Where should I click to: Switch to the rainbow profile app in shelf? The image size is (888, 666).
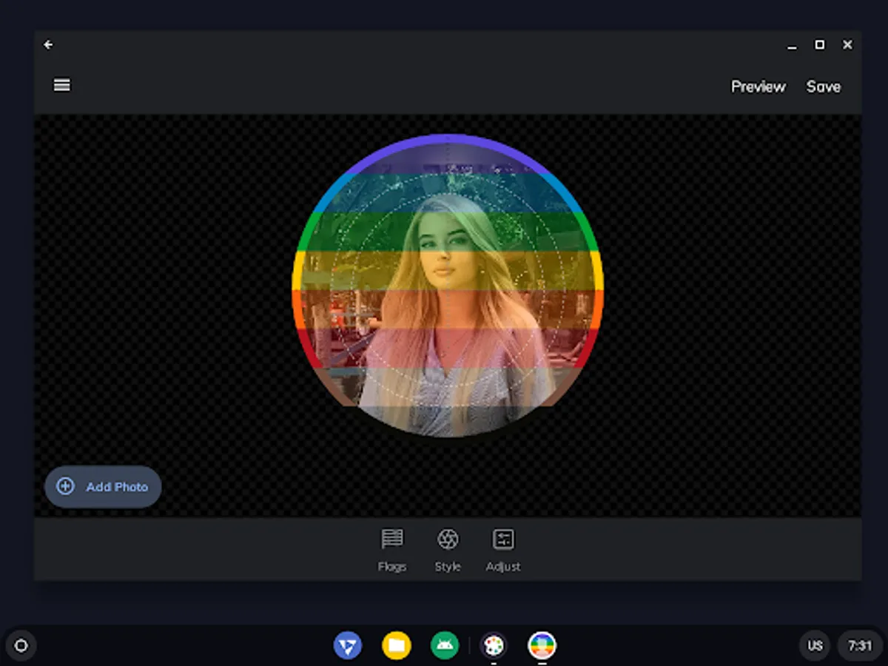point(542,645)
